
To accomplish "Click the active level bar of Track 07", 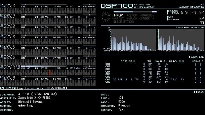I will coord(44,66).
